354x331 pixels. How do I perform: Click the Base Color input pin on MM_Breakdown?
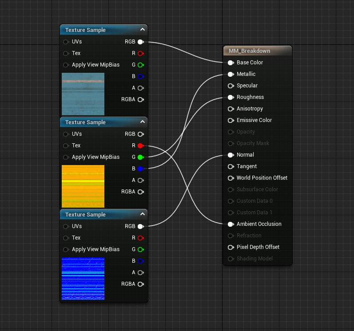point(231,63)
